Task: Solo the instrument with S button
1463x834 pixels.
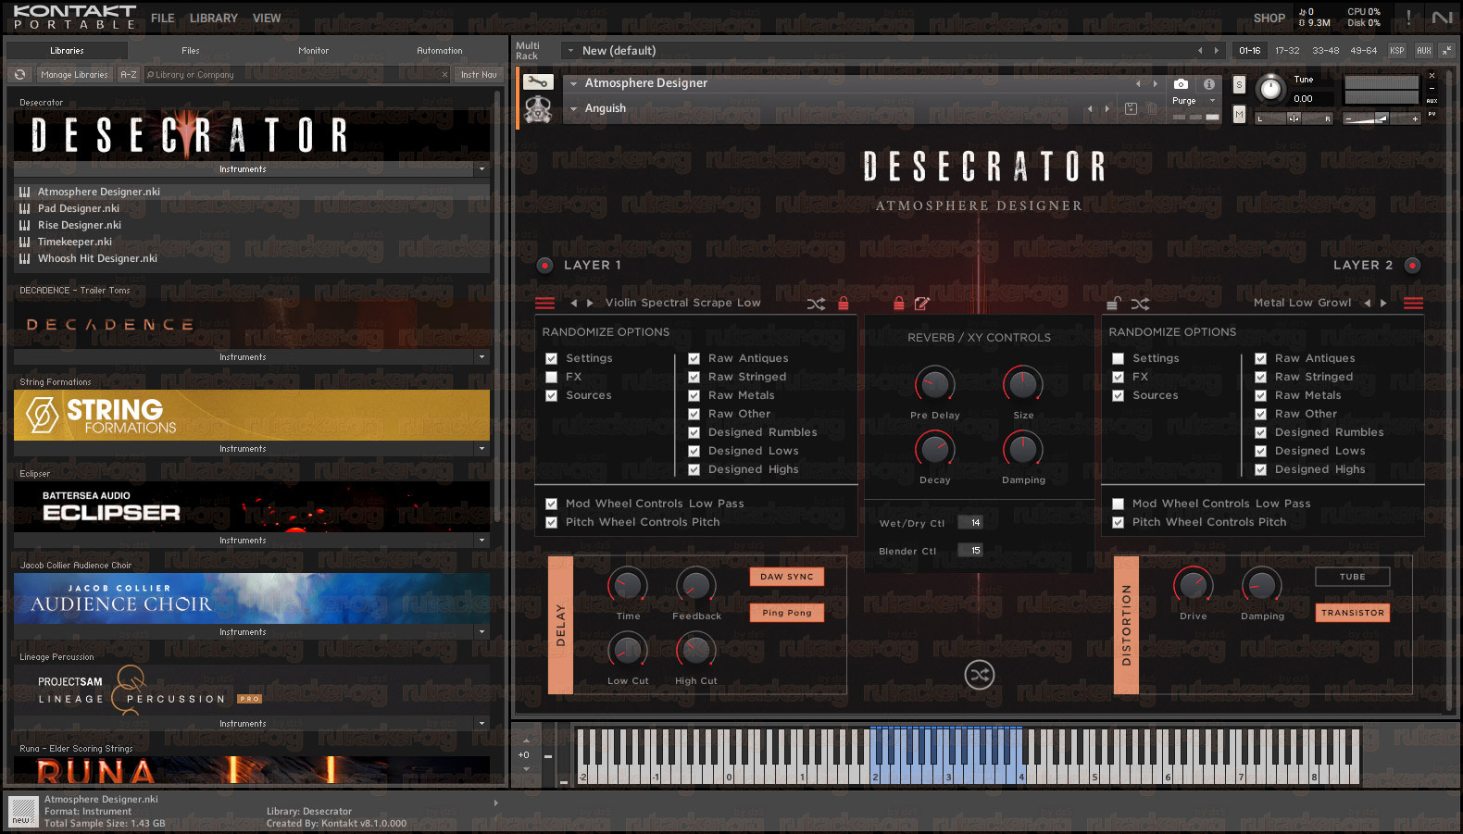Action: point(1239,85)
